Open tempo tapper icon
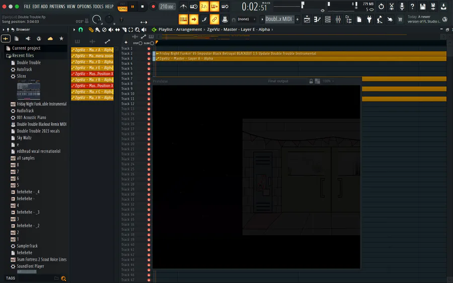The height and width of the screenshot is (283, 453). point(380,19)
